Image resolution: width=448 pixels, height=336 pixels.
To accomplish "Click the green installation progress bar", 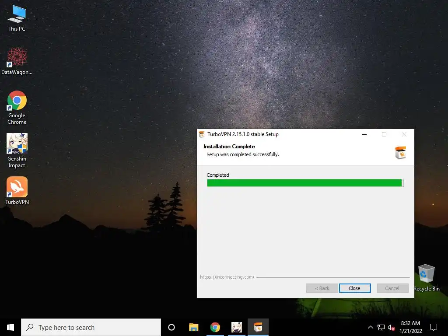I will 305,183.
